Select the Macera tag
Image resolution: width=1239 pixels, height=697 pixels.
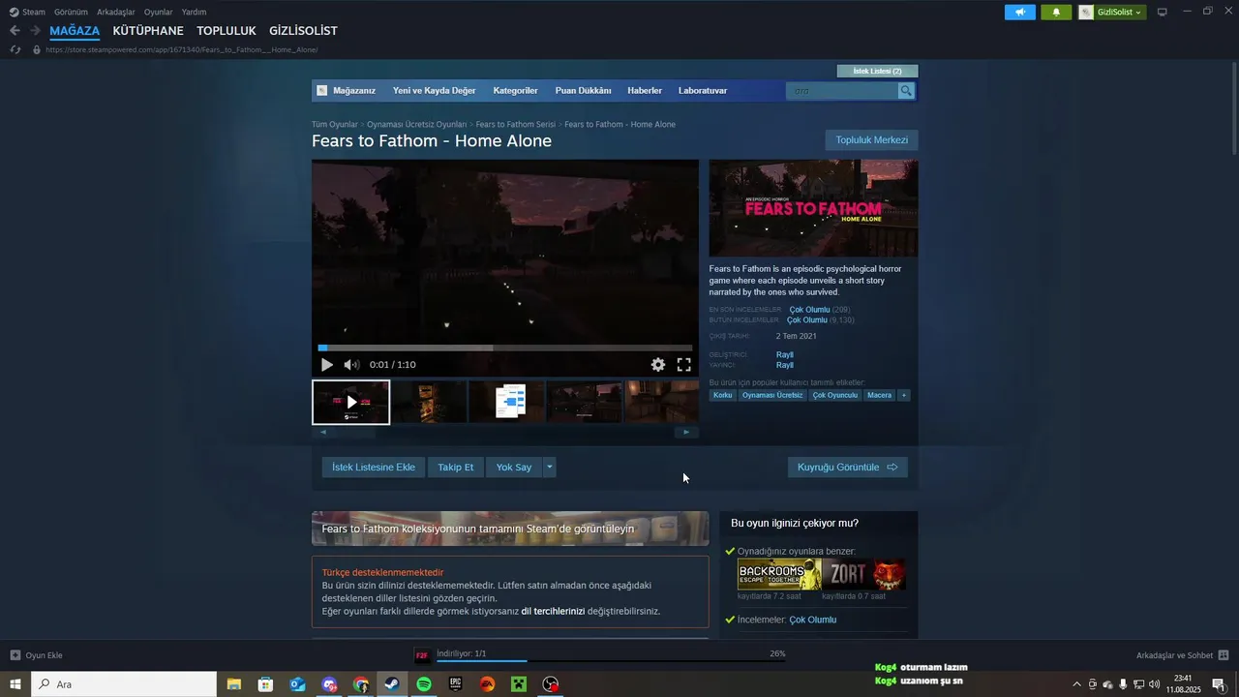point(880,395)
